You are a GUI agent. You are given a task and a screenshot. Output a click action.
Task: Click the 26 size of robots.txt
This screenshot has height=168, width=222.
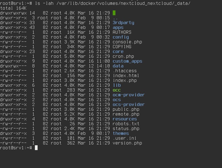(x=72, y=124)
